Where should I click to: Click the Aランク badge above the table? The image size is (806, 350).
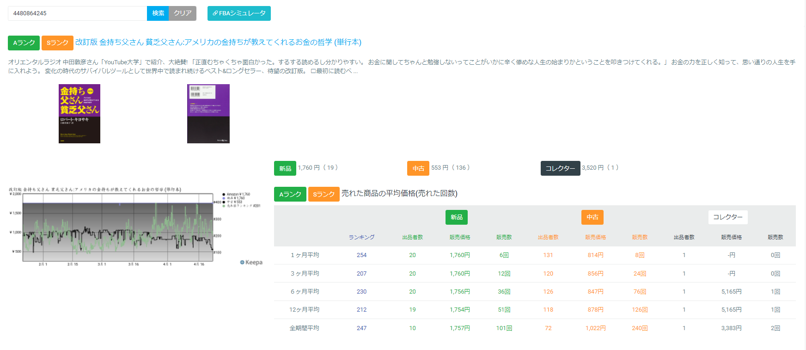[290, 194]
